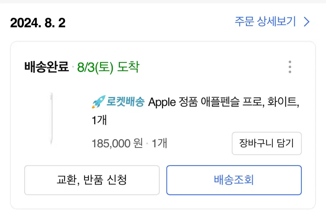Click the 로켓배송 badge label
This screenshot has width=326, height=211.
125,103
